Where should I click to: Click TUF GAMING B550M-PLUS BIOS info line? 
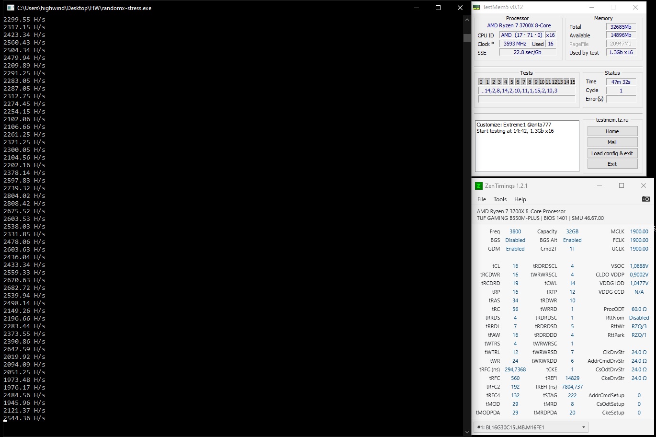(x=540, y=218)
